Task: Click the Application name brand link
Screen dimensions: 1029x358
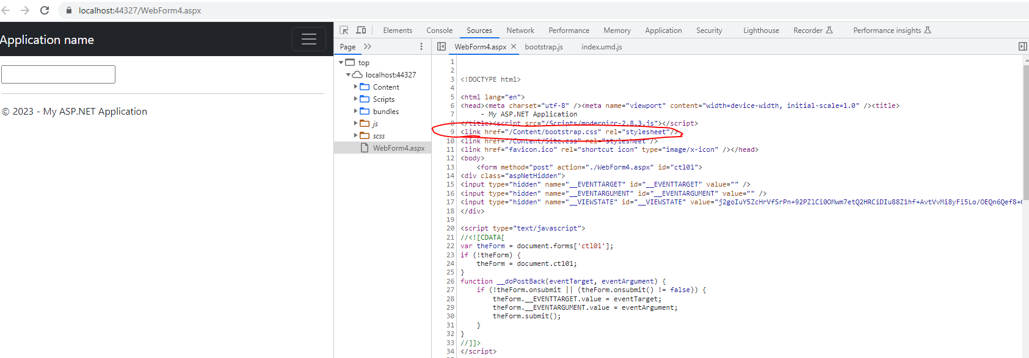Action: coord(47,40)
